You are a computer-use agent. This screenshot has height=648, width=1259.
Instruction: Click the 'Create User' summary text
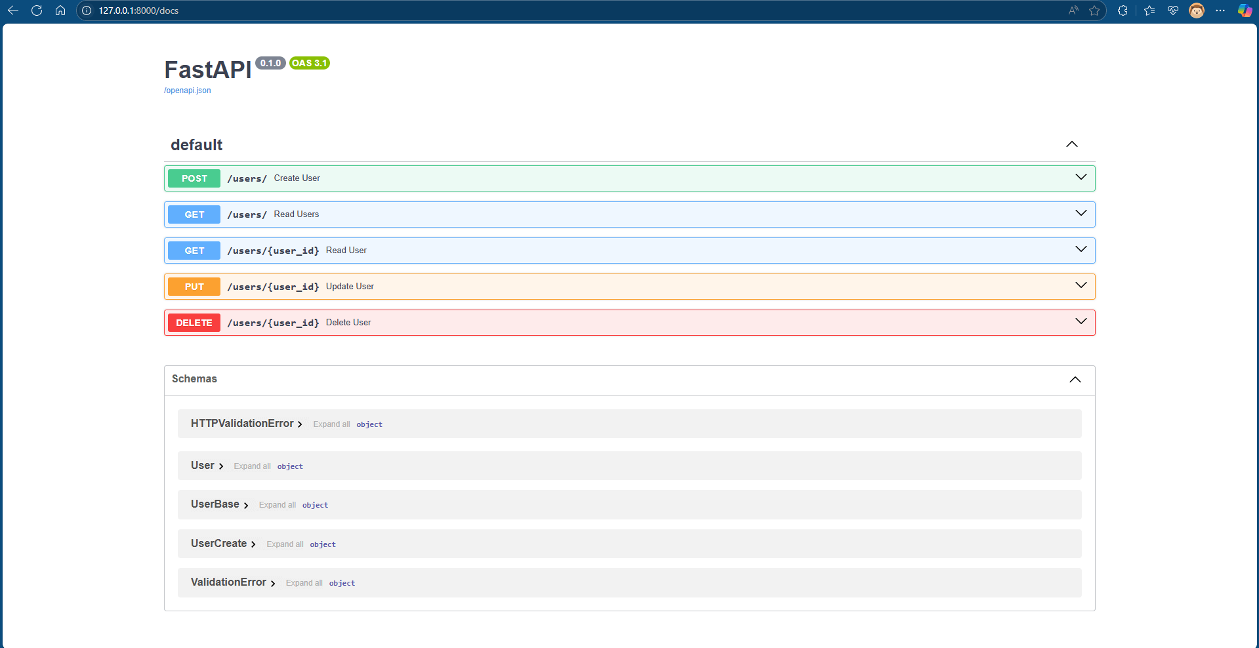tap(297, 178)
